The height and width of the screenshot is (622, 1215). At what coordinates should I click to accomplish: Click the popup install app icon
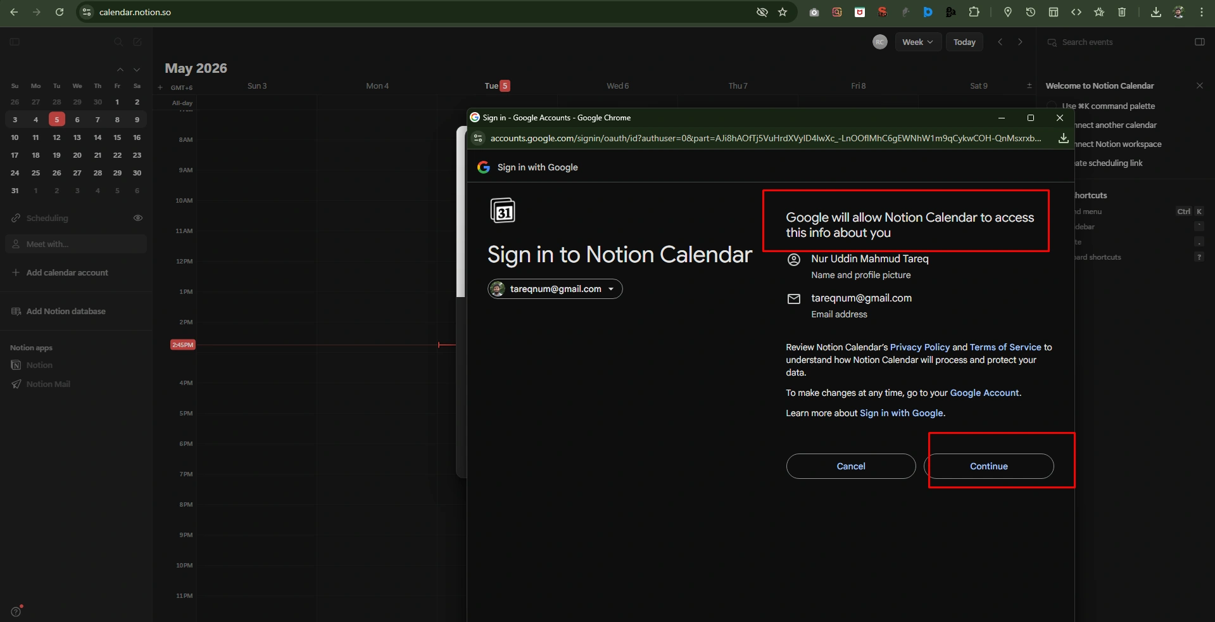click(x=1064, y=138)
